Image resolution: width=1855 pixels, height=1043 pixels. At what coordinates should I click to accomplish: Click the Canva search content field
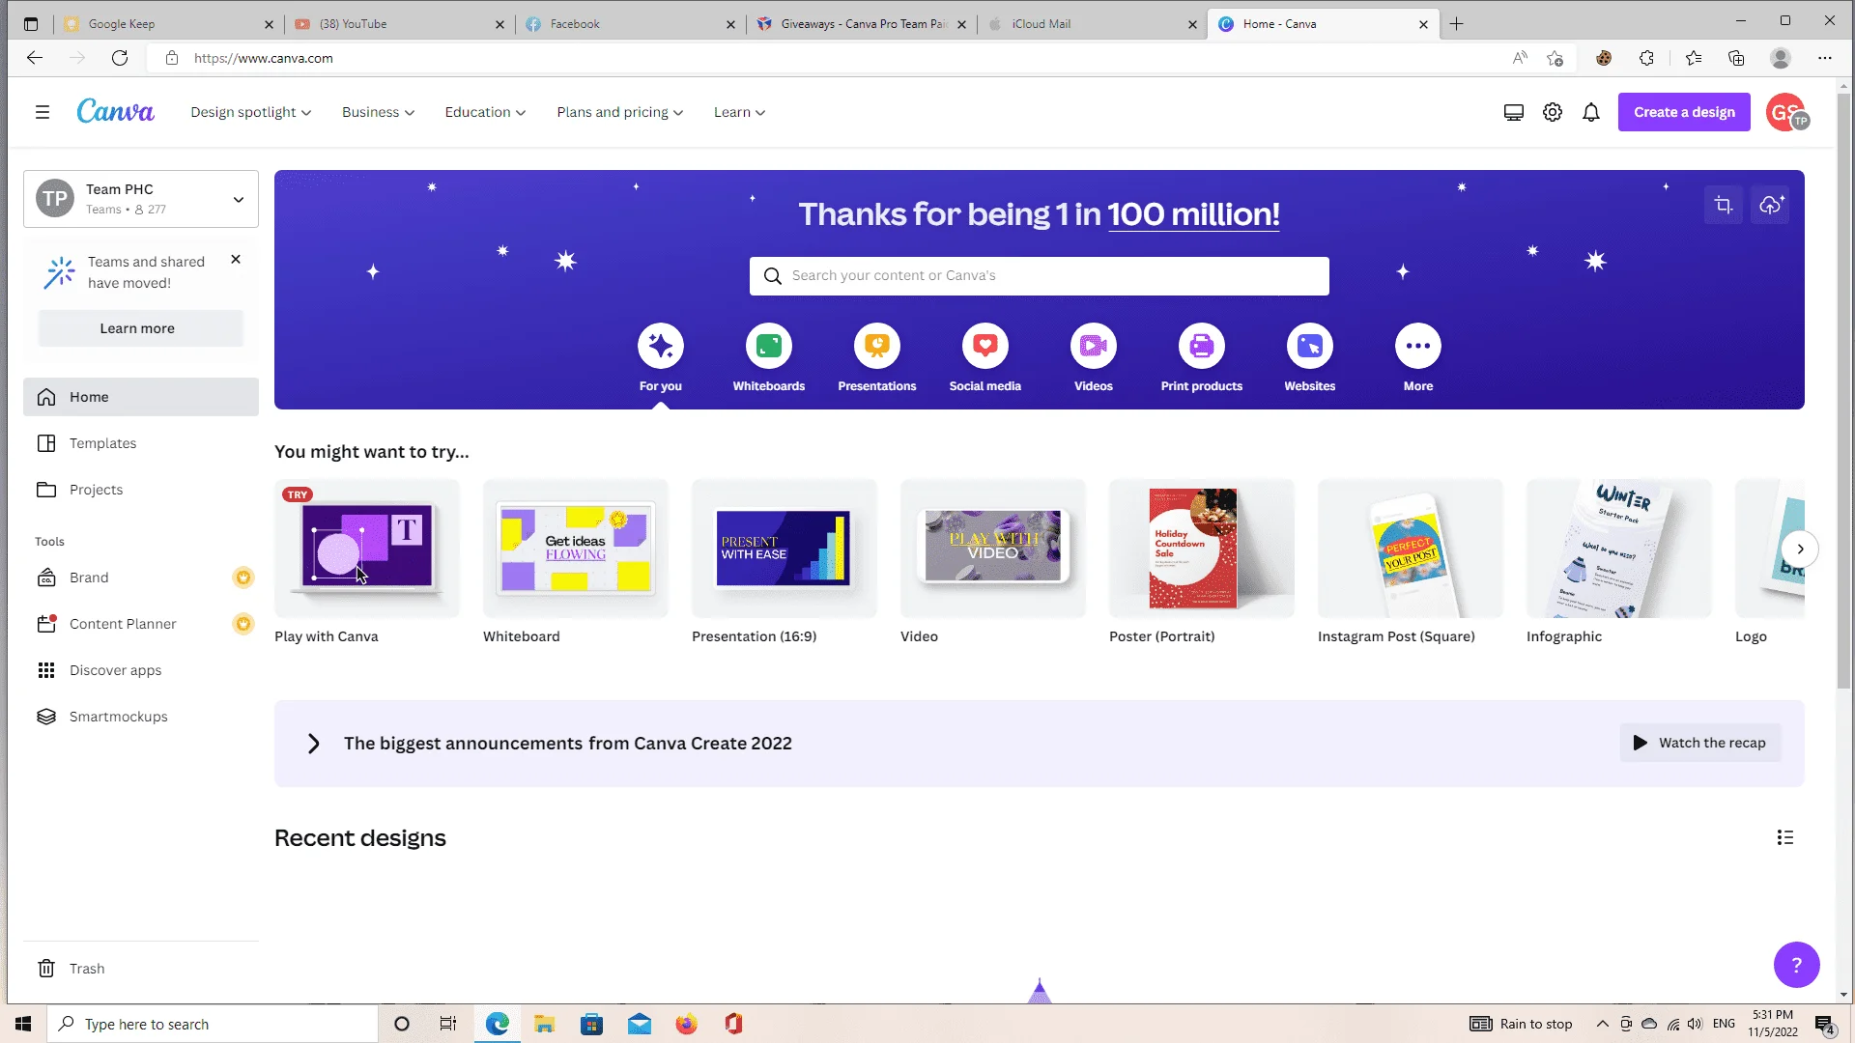click(1040, 276)
